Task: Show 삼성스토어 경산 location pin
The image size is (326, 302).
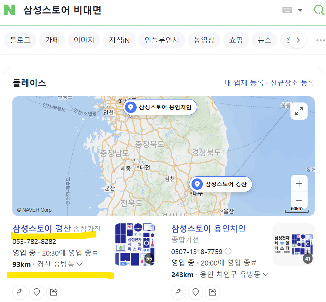Action: (x=37, y=292)
